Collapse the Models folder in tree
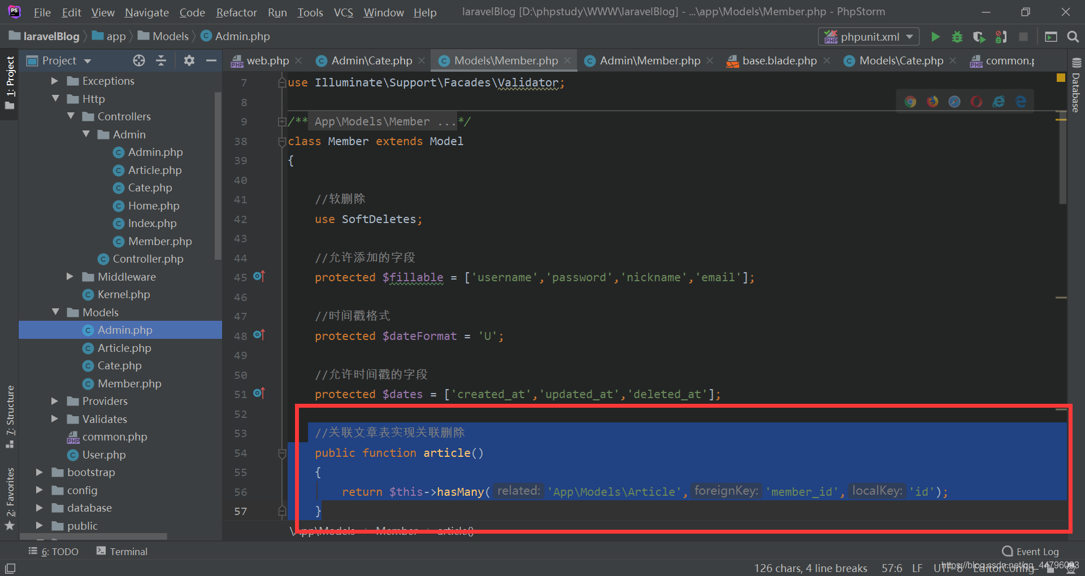1085x576 pixels. coord(55,312)
